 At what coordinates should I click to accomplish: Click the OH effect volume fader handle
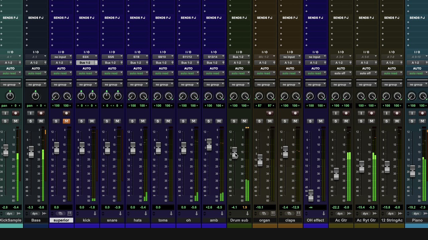tap(311, 196)
